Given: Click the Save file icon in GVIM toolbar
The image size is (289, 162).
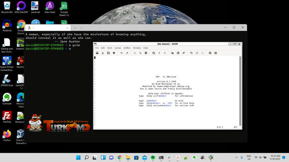Looking at the screenshot, I should 102,53.
